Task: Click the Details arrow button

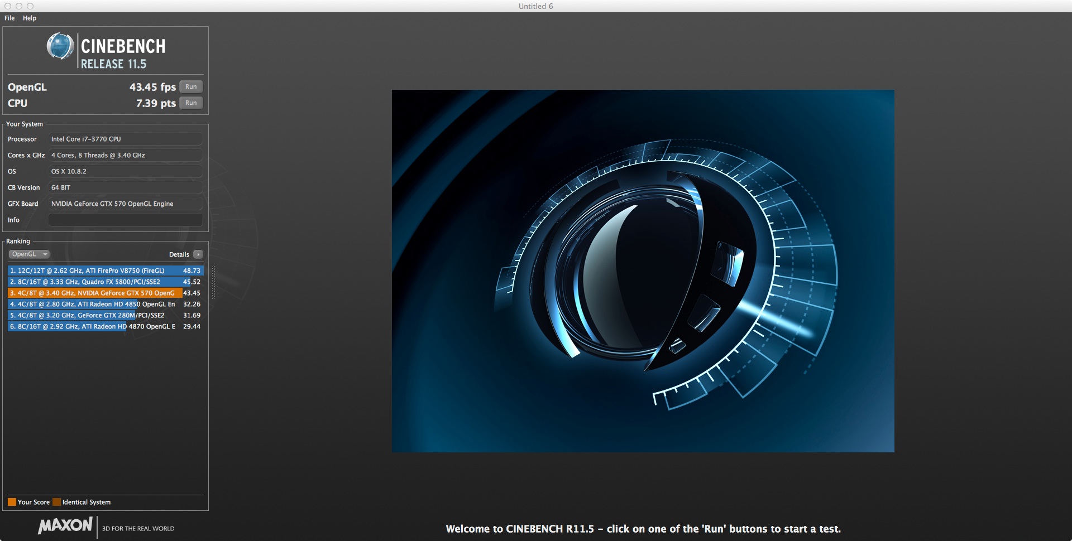Action: [x=198, y=254]
